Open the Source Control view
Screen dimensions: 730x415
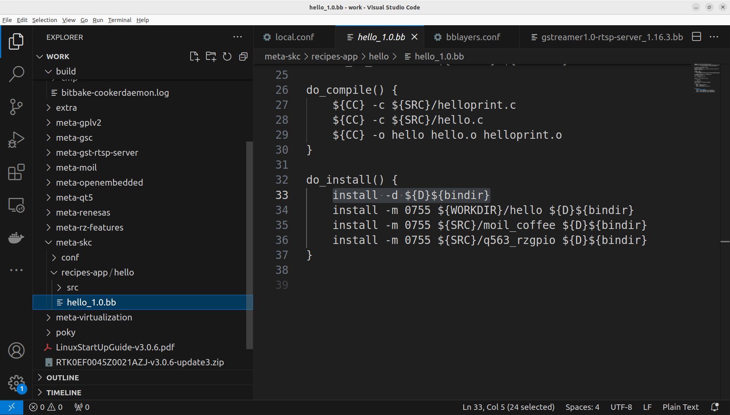(16, 107)
